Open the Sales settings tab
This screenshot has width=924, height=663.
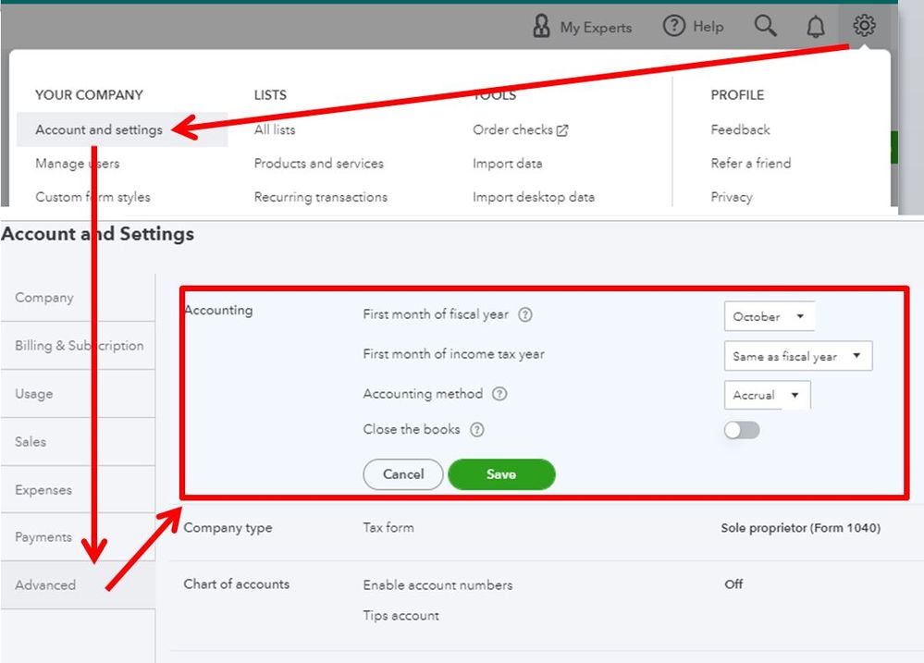pos(31,442)
